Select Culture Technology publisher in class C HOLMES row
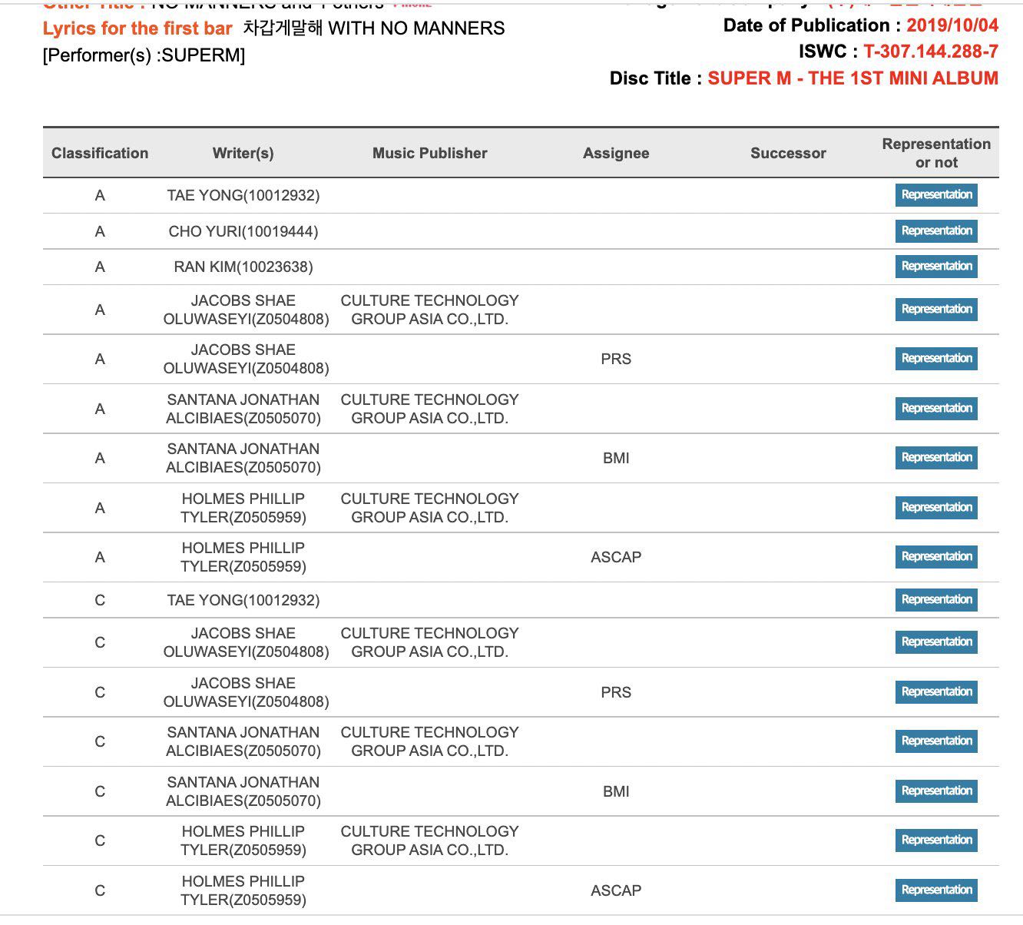The image size is (1023, 925). pos(429,840)
